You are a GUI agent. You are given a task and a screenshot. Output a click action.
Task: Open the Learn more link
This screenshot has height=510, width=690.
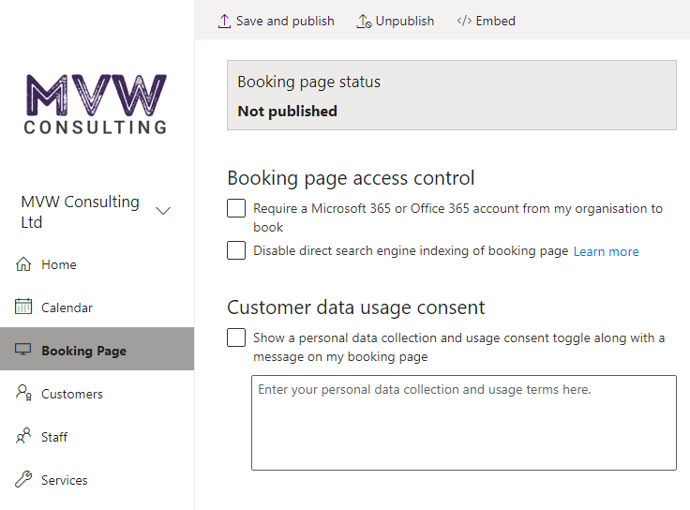pos(606,251)
